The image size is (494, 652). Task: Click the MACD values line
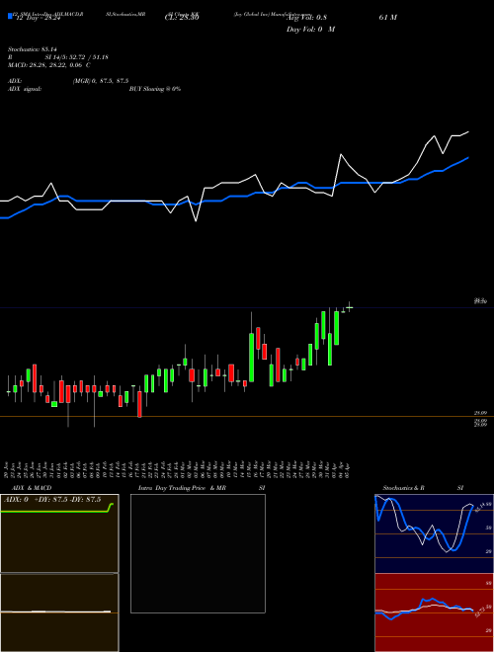pos(49,65)
